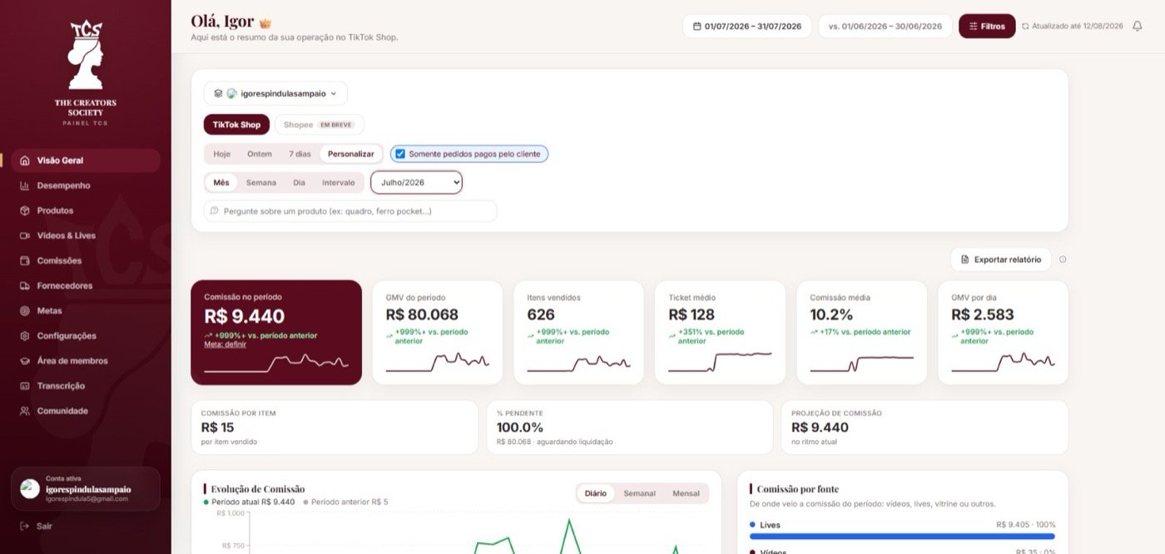Click the Configurações gear icon

pyautogui.click(x=25, y=336)
